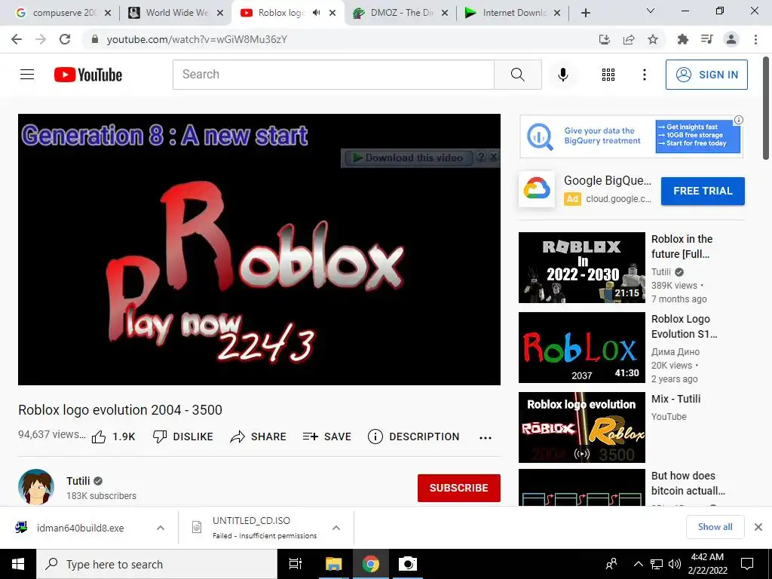772x579 pixels.
Task: Open the Tutili channel name link
Action: (78, 481)
